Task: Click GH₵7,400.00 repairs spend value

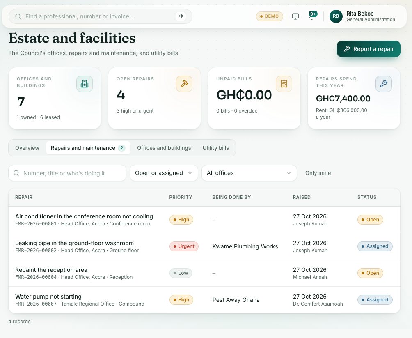Action: pyautogui.click(x=343, y=99)
